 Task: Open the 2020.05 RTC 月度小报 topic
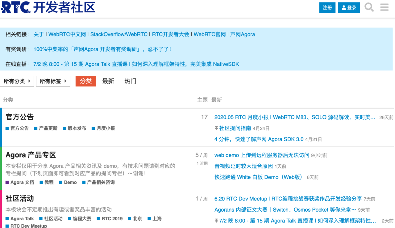(295, 117)
